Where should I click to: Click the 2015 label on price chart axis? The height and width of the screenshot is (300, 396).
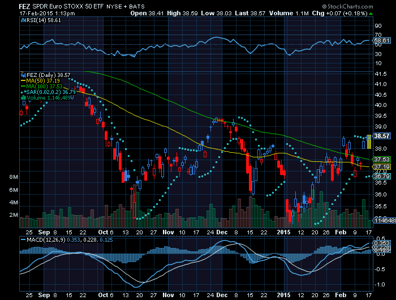283,232
